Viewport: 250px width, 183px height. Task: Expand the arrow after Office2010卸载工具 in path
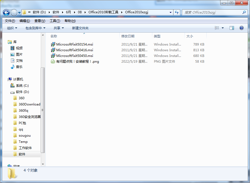click(122, 12)
